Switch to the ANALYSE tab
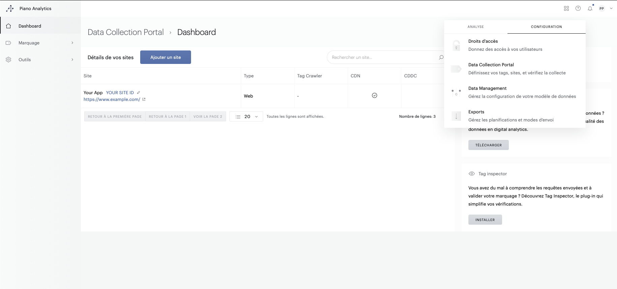Viewport: 617px width, 289px height. 475,27
